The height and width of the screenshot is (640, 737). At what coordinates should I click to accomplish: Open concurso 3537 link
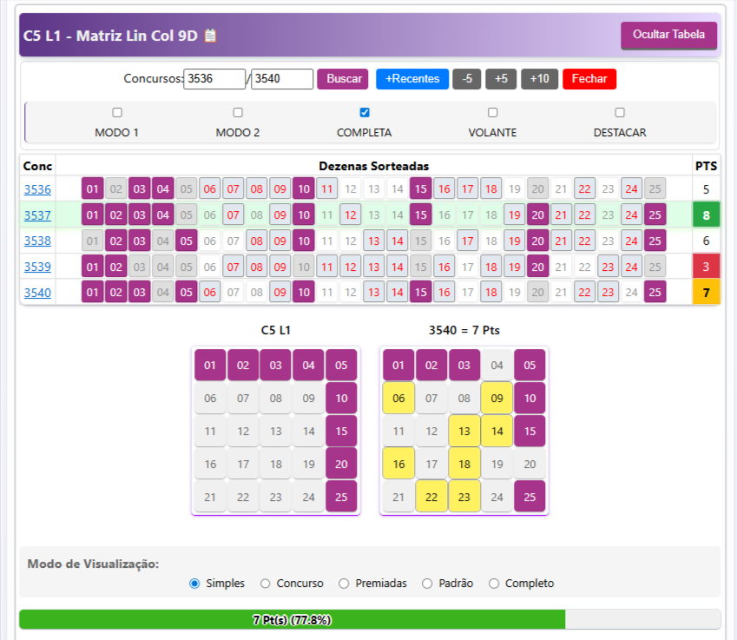37,214
